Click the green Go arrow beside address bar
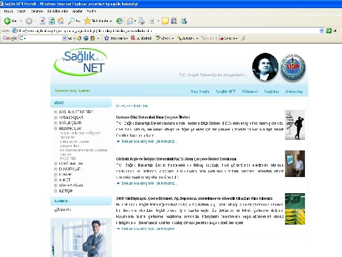Screen dimensions: 342x257 pyautogui.click(x=329, y=31)
